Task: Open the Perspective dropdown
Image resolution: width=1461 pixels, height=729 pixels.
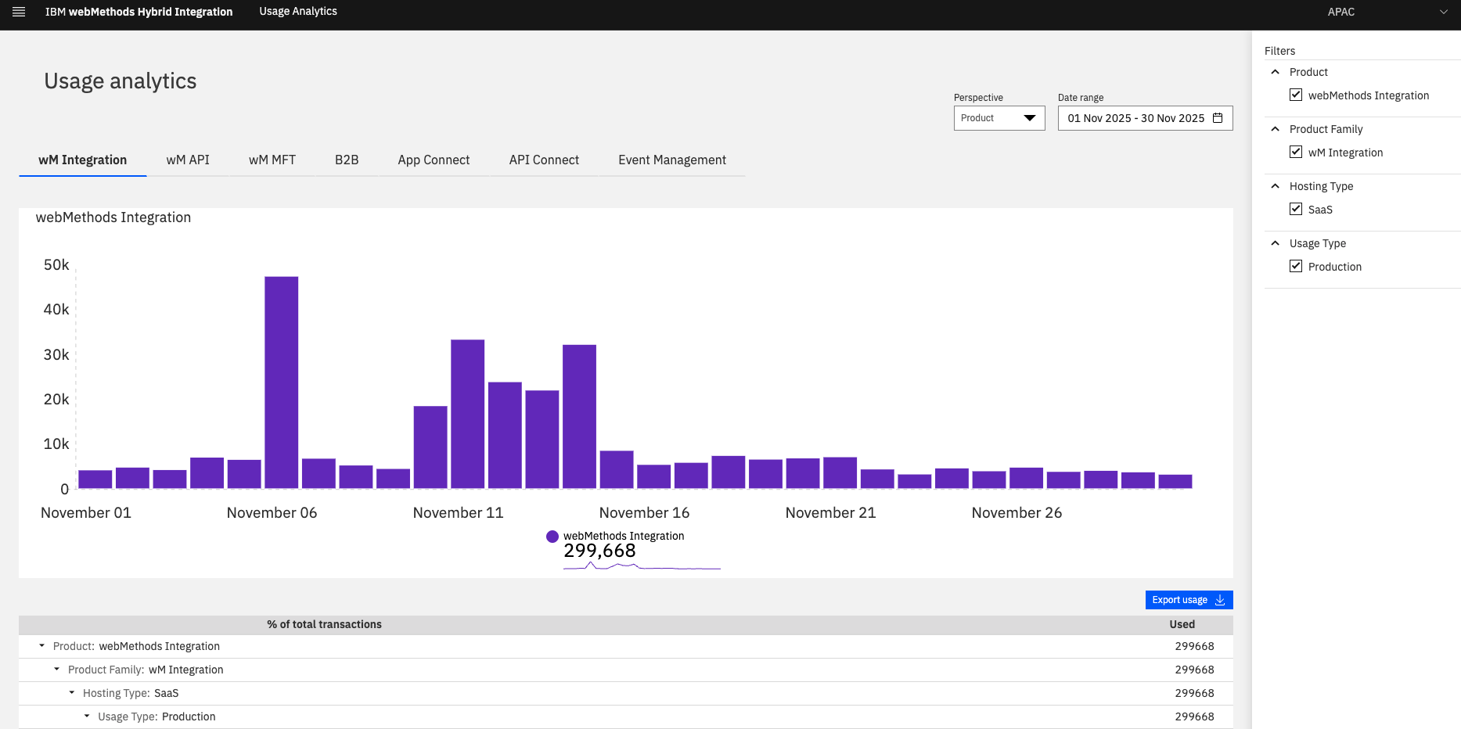Action: (x=999, y=118)
